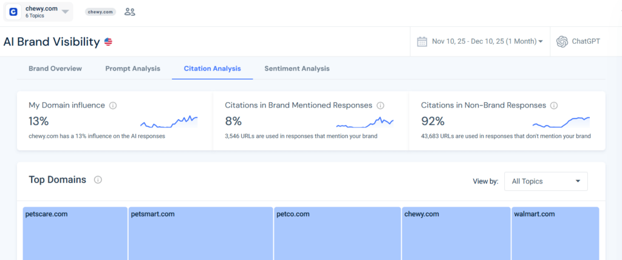Select the Citation Analysis tab
This screenshot has height=260, width=622.
[212, 69]
